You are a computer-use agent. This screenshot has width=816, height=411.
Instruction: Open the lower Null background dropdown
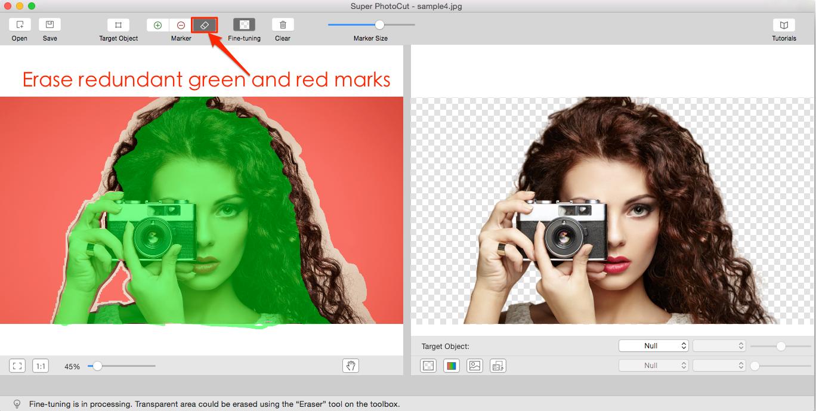click(x=653, y=366)
